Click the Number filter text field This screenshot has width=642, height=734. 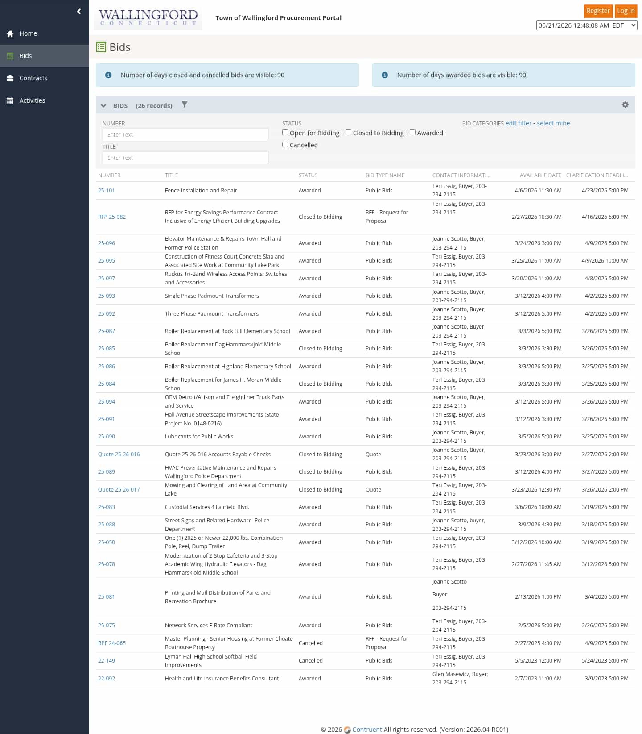(x=185, y=134)
